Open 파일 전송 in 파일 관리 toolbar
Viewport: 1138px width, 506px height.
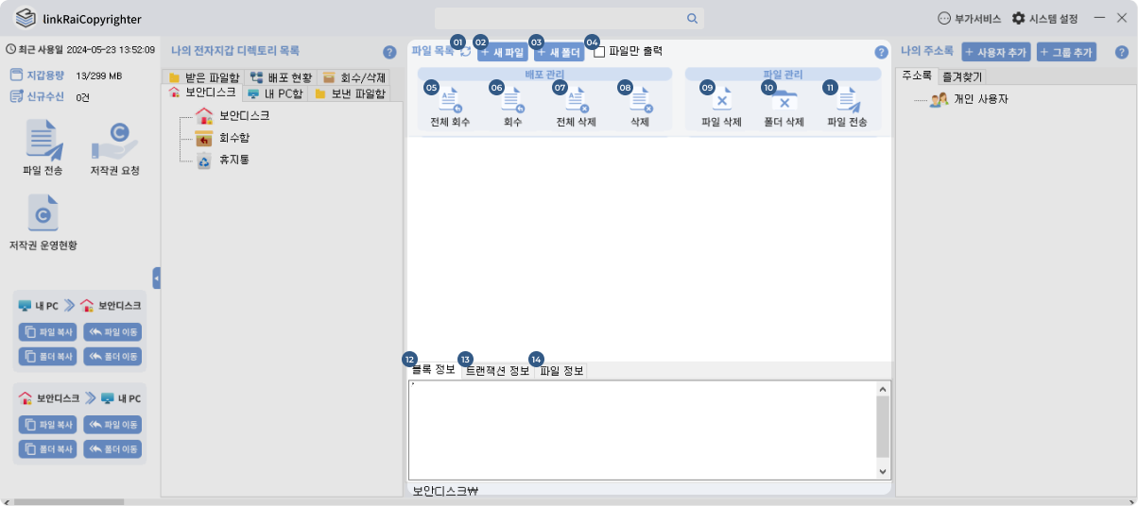coord(847,99)
